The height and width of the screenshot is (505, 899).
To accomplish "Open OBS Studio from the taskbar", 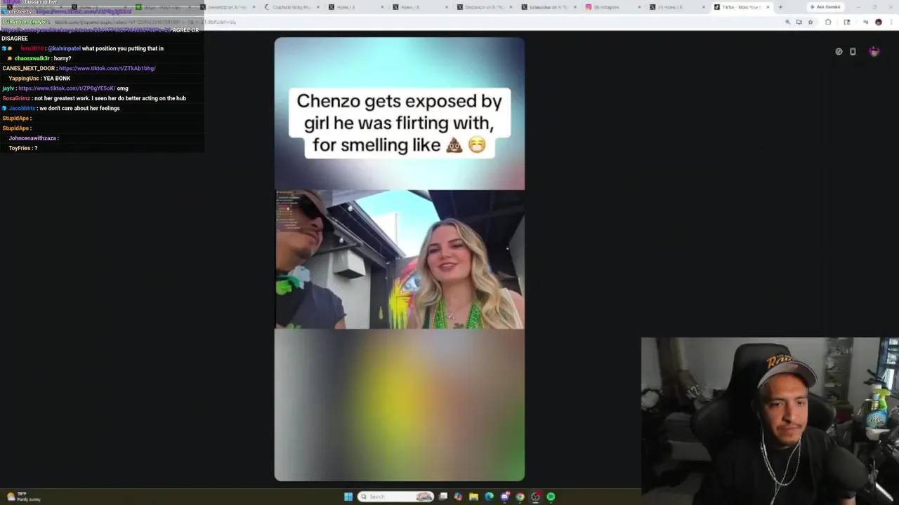I will click(536, 497).
